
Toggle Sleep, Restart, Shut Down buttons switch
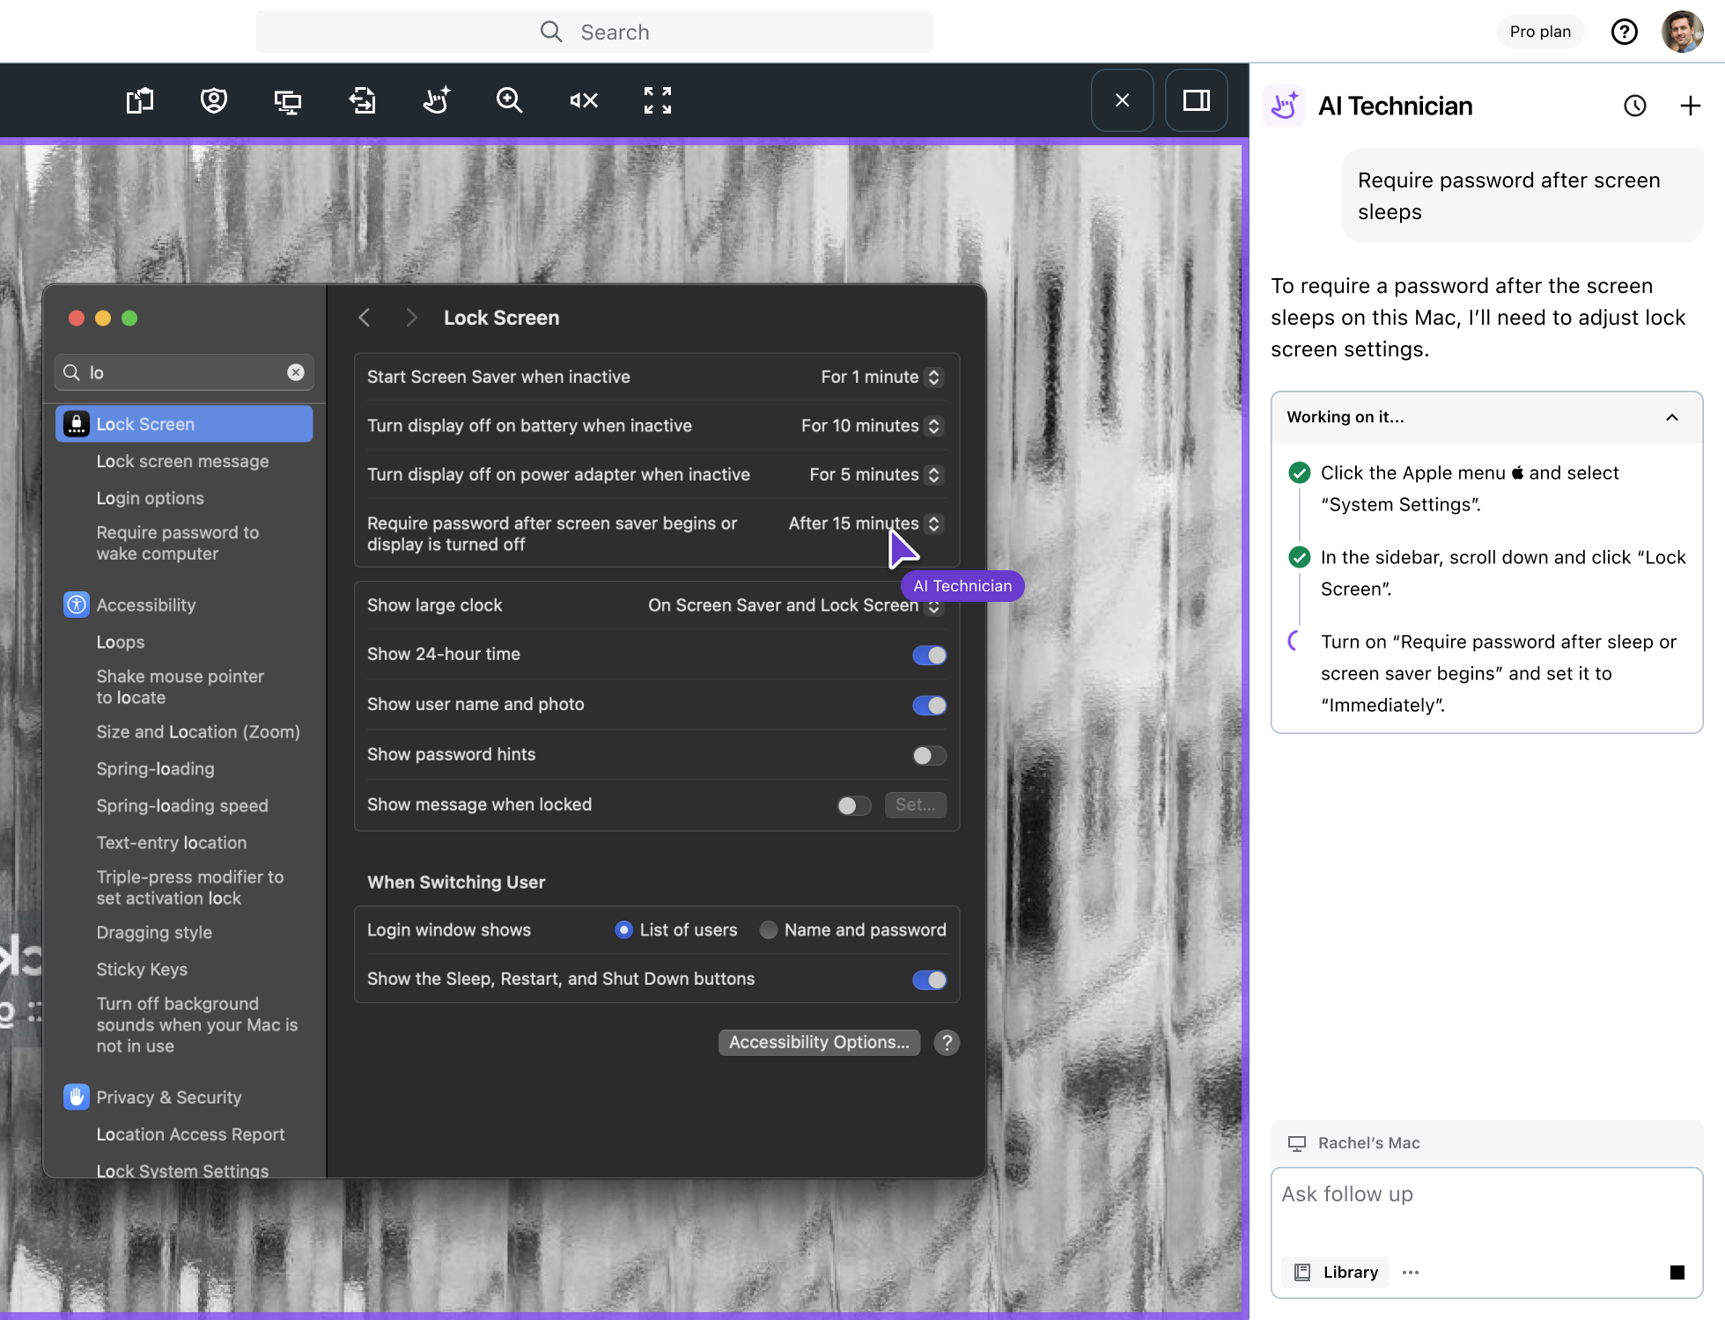pyautogui.click(x=929, y=980)
